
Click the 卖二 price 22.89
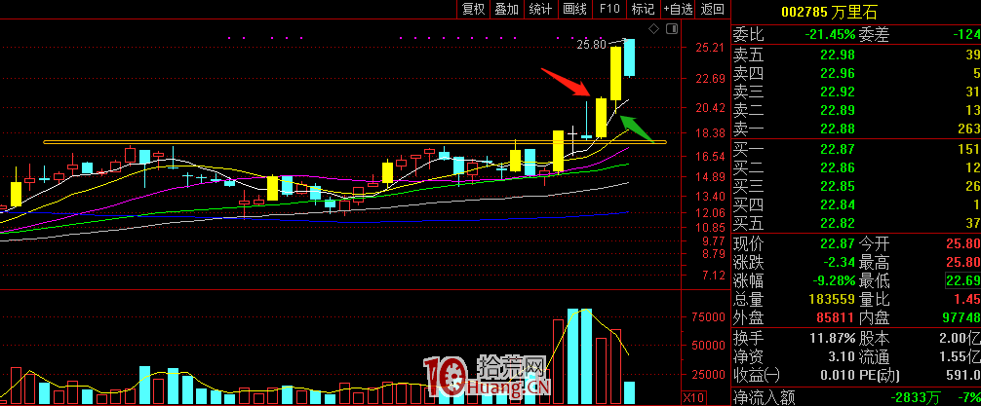[x=837, y=111]
